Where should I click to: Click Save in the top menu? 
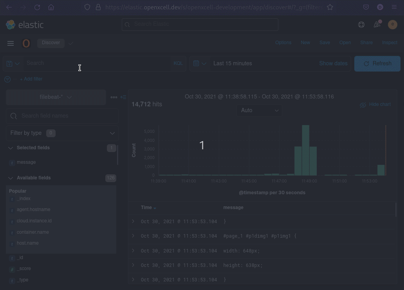click(325, 43)
